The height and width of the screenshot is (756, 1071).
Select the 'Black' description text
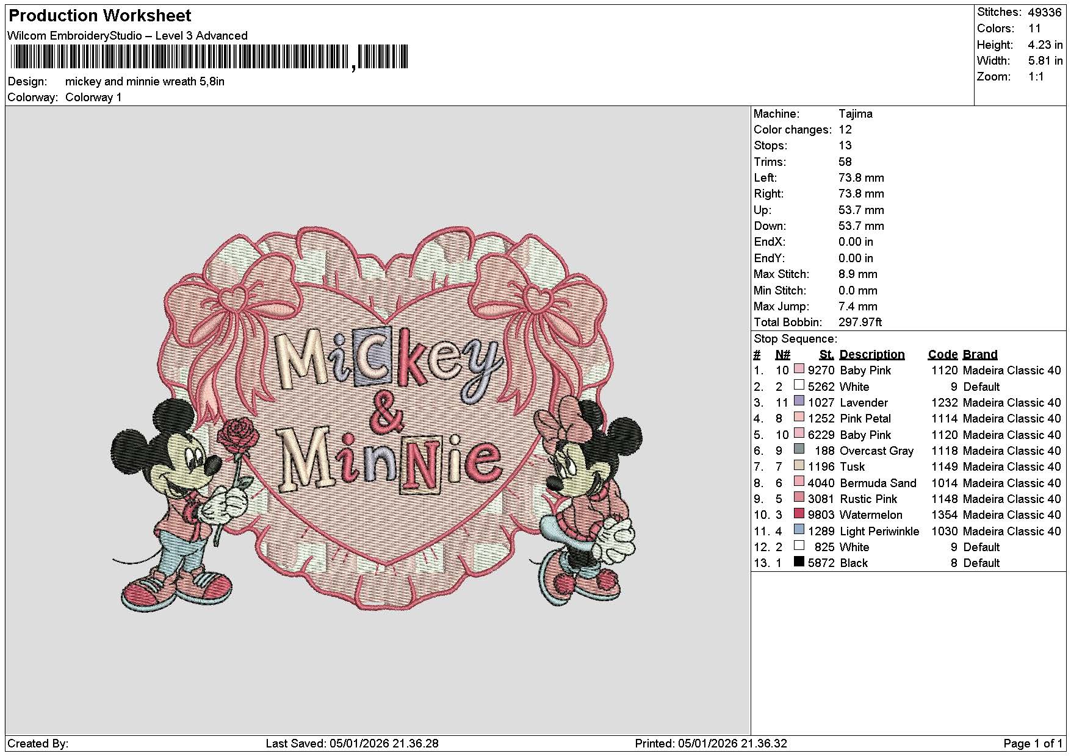tap(854, 563)
